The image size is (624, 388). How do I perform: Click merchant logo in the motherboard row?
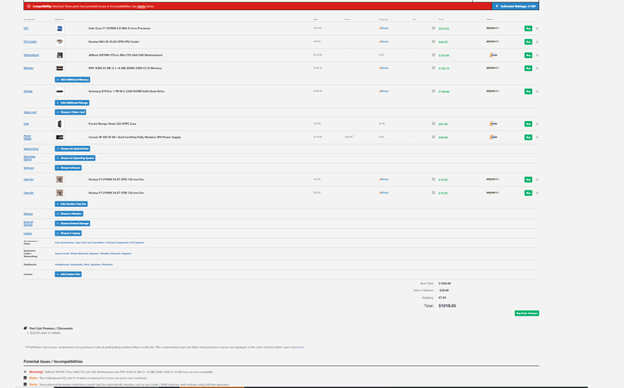click(493, 55)
